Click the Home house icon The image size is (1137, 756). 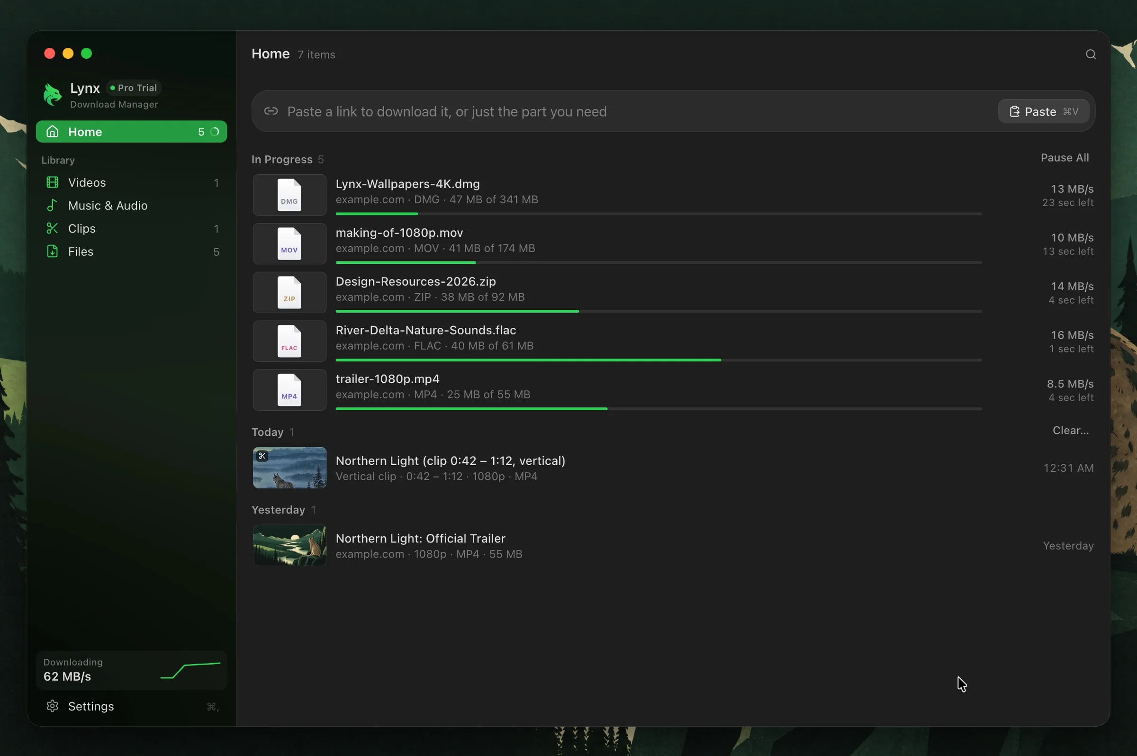(x=52, y=131)
